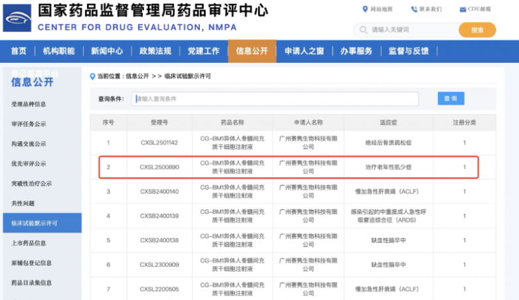Click 慢加急性肝衰竭 (ACLF) in row 3
Viewport: 519px width, 300px height.
387,191
